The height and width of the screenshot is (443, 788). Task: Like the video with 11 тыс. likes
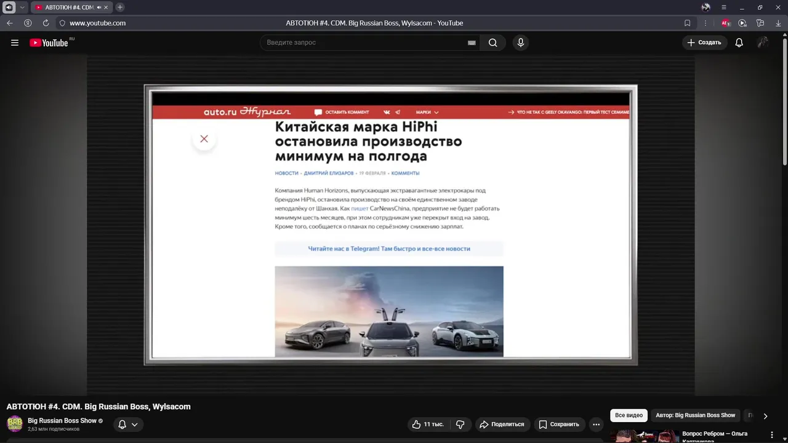pyautogui.click(x=428, y=425)
